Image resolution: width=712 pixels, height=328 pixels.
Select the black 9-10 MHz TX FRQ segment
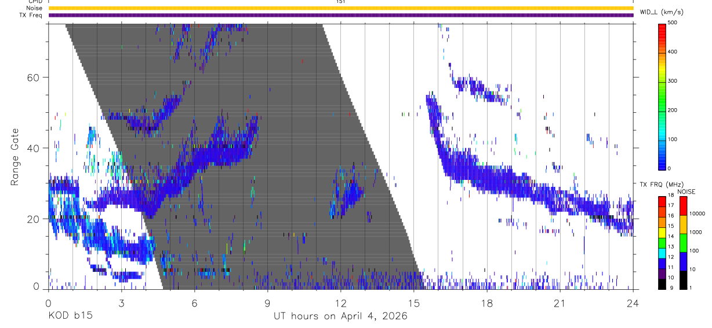tap(662, 284)
